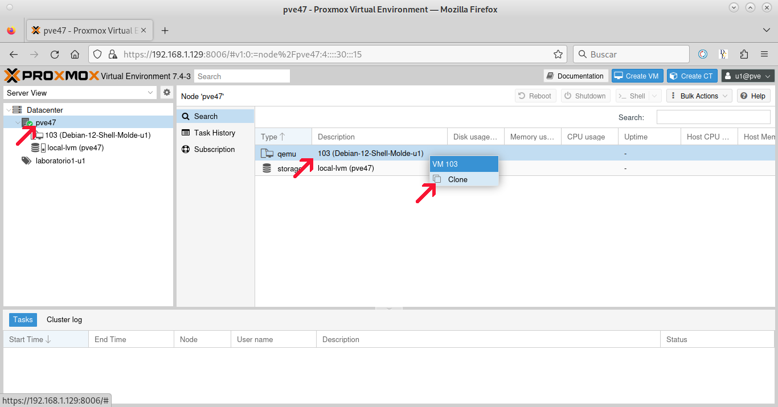Focus the Proxmox top Search field
The image size is (778, 407).
[242, 76]
